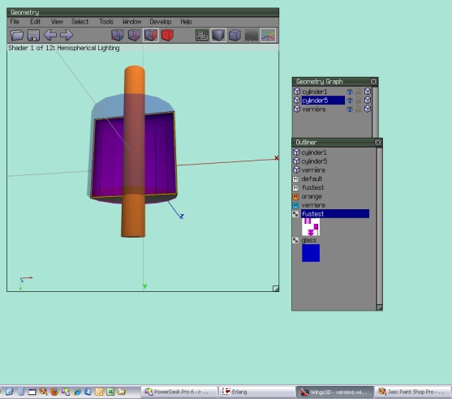452x399 pixels.
Task: Open the Help menu
Action: (186, 22)
